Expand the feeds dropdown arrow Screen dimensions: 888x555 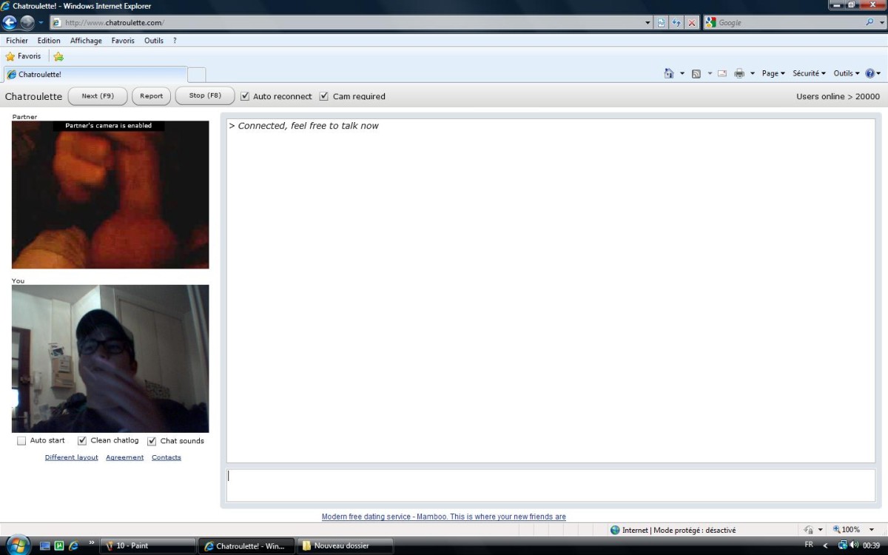tap(710, 74)
